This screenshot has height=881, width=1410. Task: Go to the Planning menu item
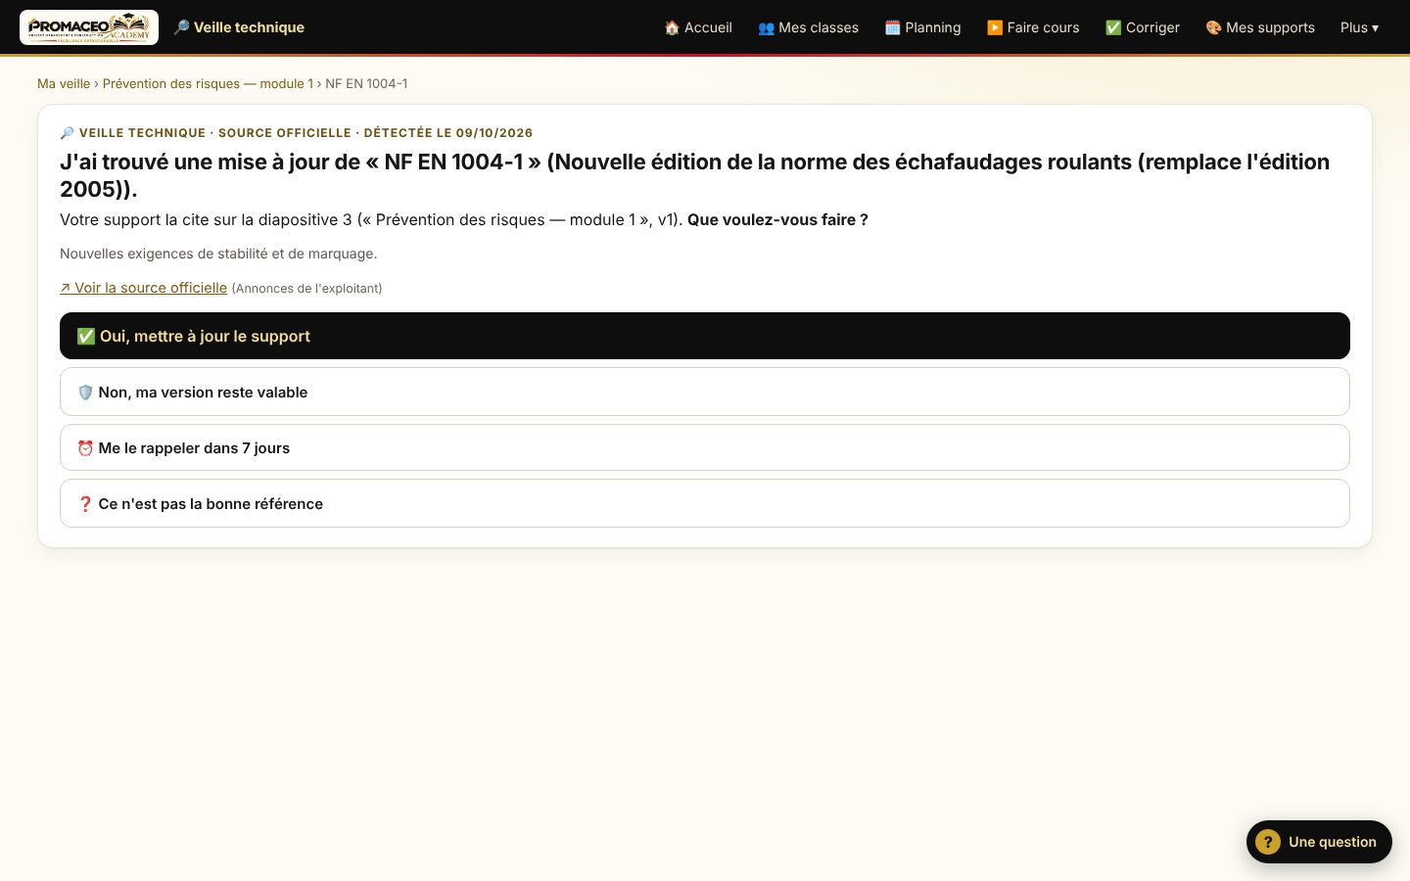pos(922,27)
